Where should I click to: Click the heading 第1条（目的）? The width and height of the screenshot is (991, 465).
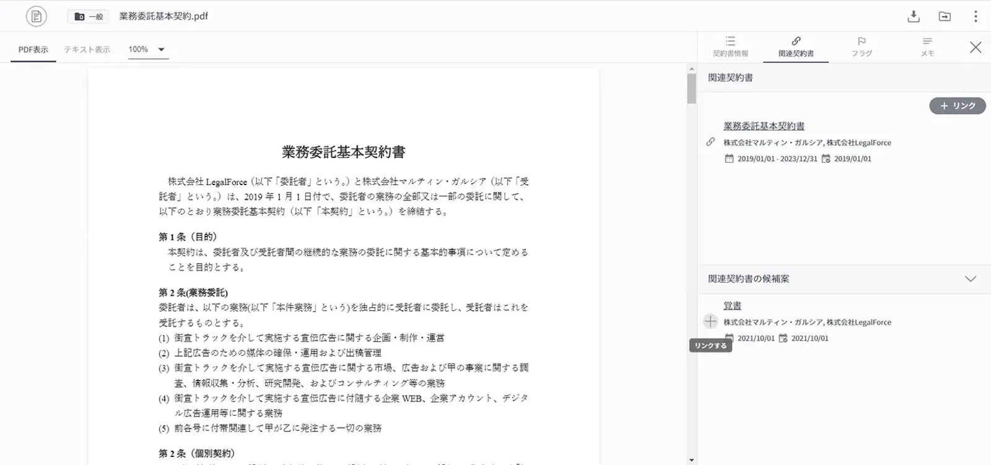point(188,237)
